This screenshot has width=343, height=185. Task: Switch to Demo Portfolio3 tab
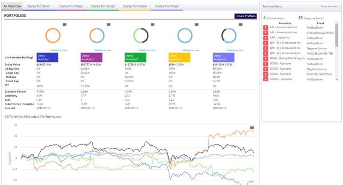pos(103,6)
